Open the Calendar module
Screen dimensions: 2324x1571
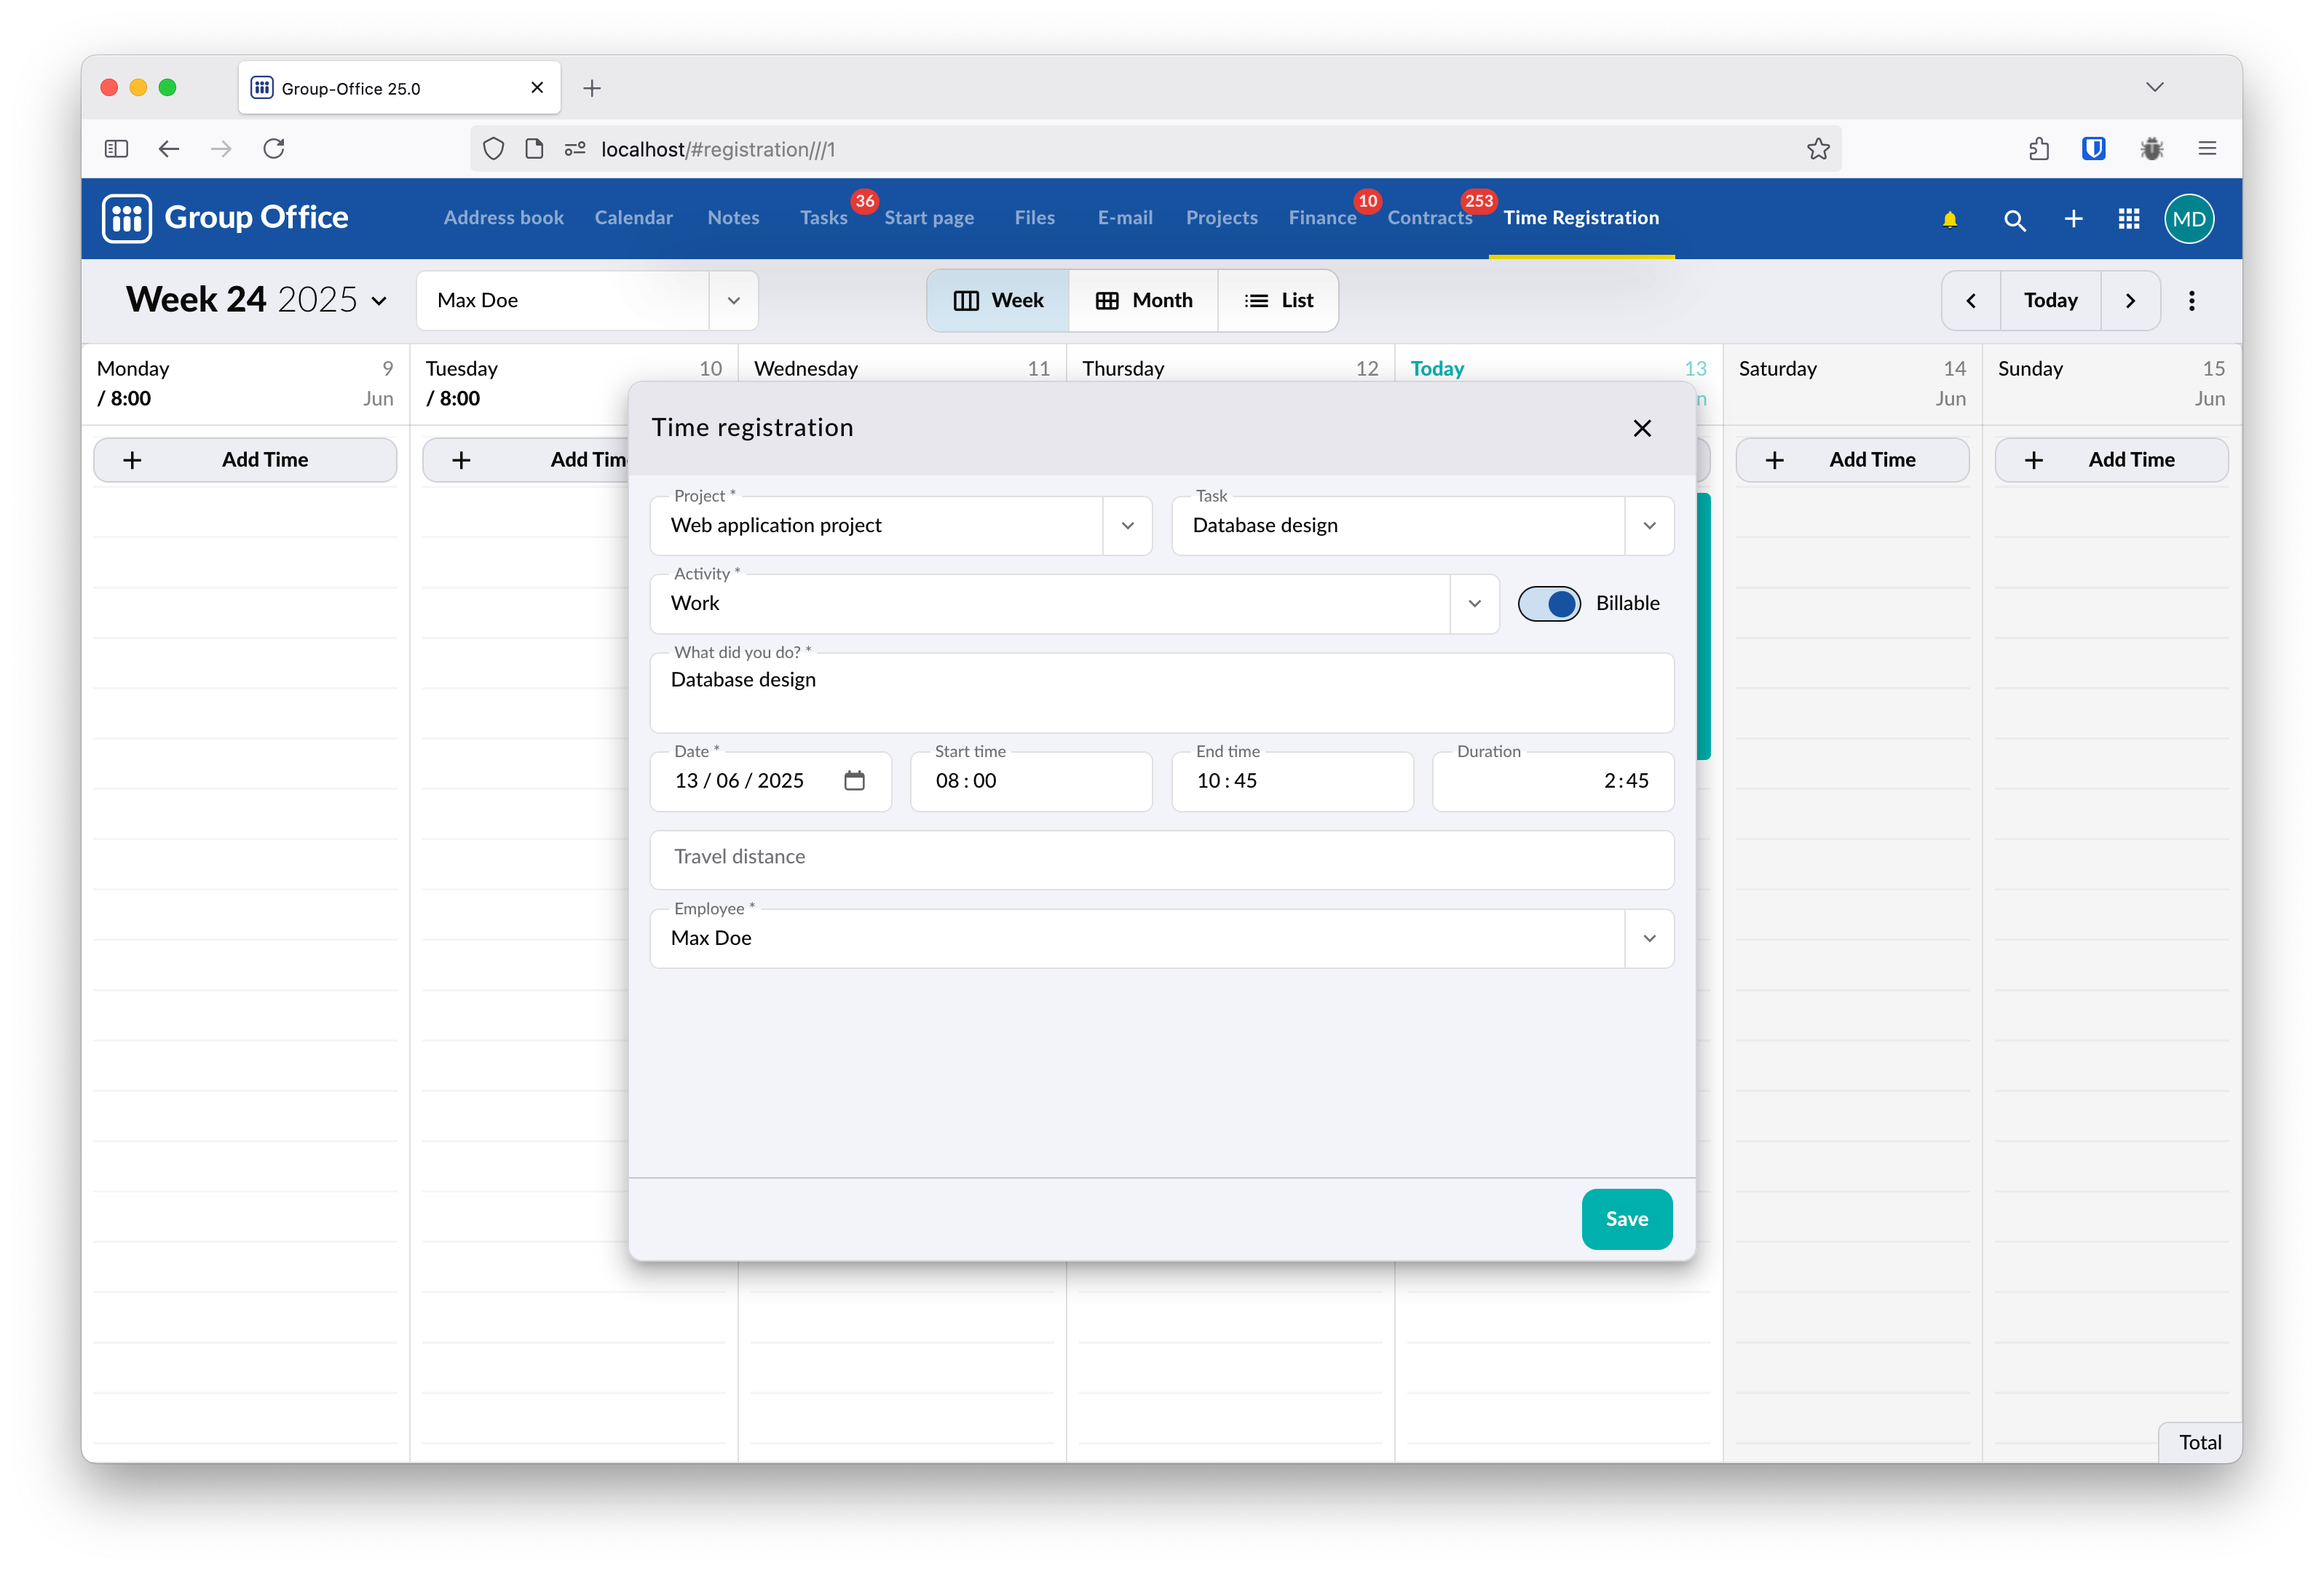[634, 218]
